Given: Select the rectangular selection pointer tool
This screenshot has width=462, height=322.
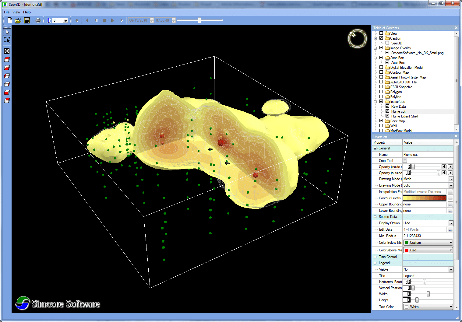Looking at the screenshot, I should pos(7,40).
